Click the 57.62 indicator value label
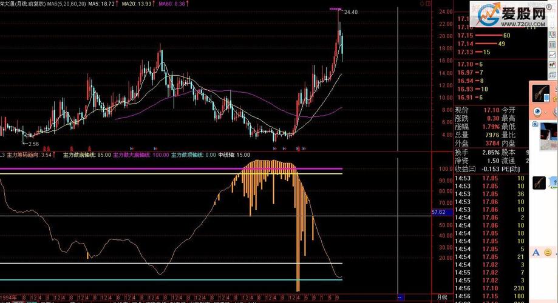Image resolution: width=558 pixels, height=303 pixels. (x=442, y=212)
